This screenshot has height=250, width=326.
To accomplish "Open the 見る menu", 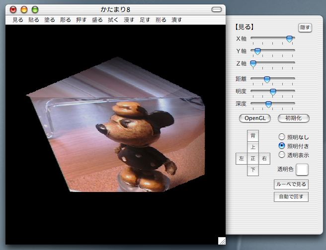I will 18,20.
